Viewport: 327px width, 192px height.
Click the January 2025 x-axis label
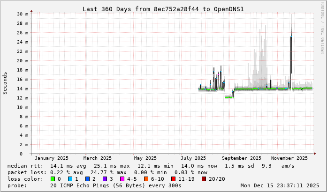[52, 158]
